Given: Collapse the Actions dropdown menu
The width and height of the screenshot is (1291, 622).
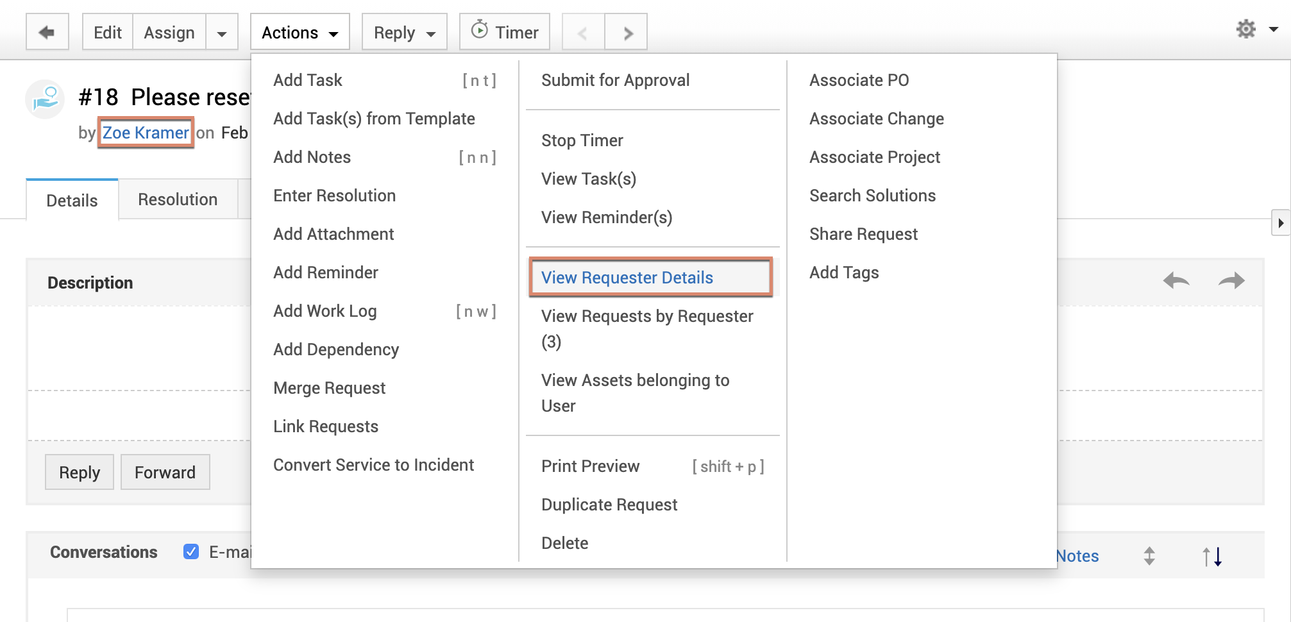Looking at the screenshot, I should (x=300, y=33).
